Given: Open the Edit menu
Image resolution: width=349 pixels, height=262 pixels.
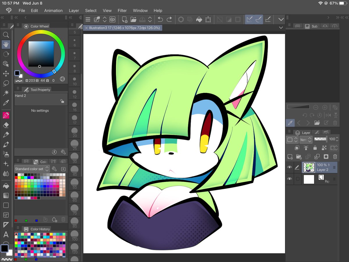Looking at the screenshot, I should pyautogui.click(x=34, y=10).
